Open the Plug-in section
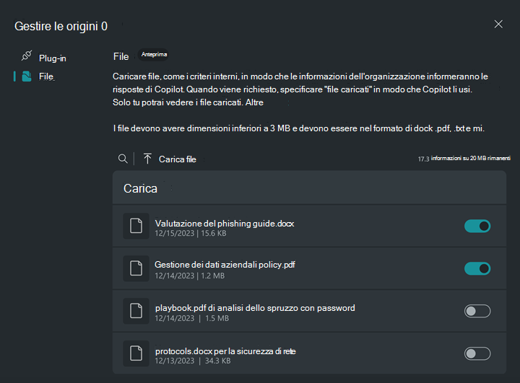Image resolution: width=520 pixels, height=383 pixels. [x=52, y=58]
